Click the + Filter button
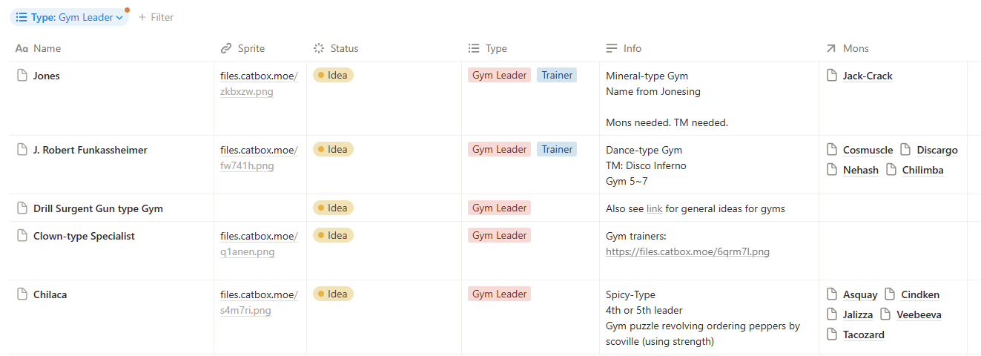981x356 pixels. (x=156, y=17)
